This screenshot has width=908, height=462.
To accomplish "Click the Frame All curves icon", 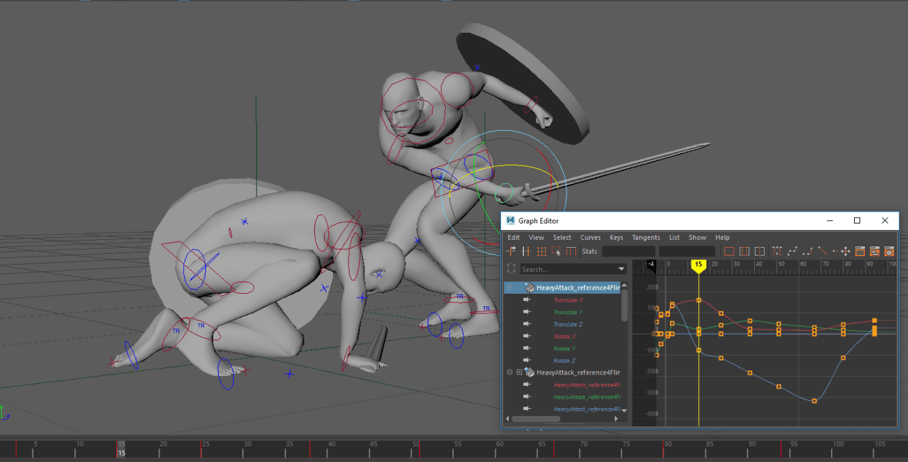I will pyautogui.click(x=729, y=251).
